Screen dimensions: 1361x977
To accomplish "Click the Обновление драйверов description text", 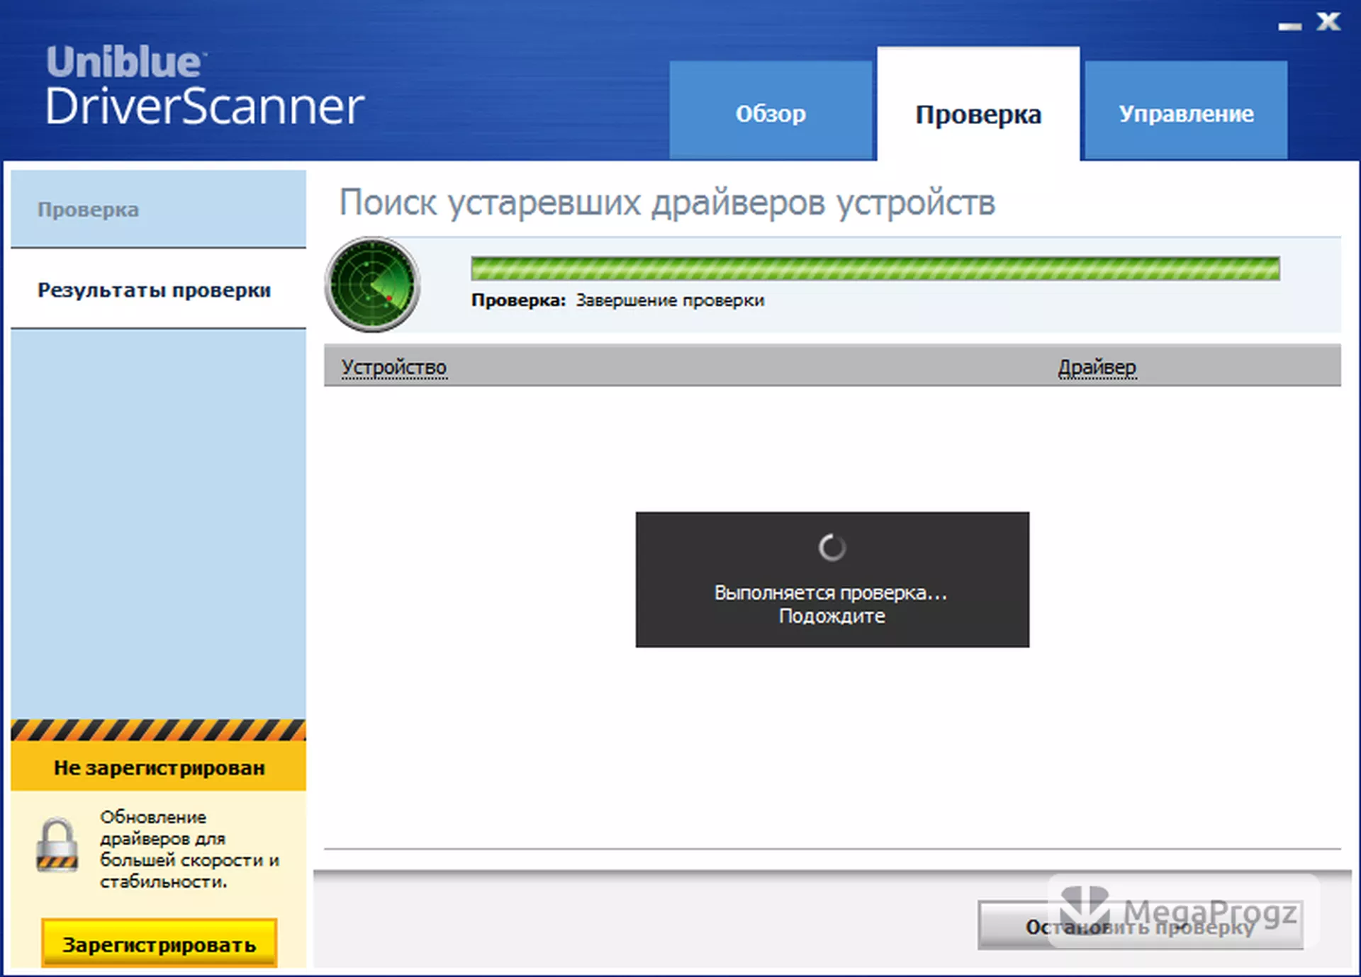I will point(189,849).
